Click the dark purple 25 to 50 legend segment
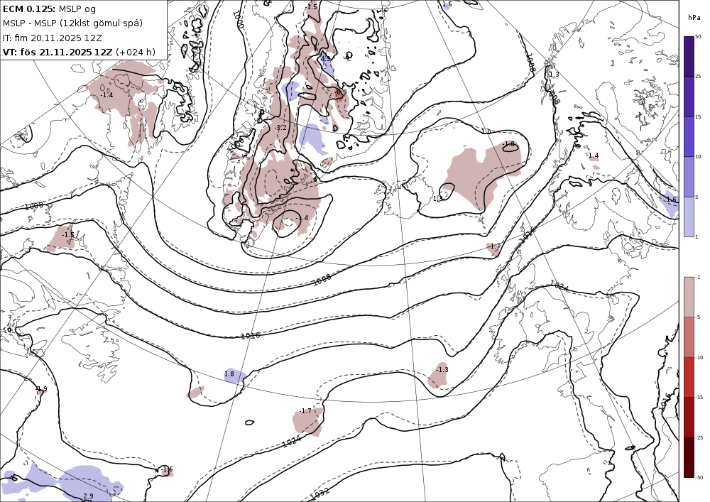The width and height of the screenshot is (710, 502). (x=689, y=57)
